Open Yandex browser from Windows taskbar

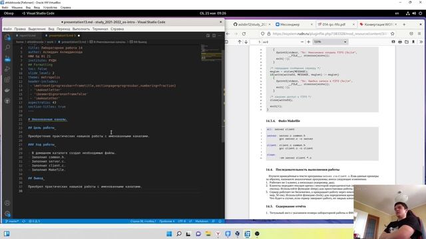(x=218, y=234)
